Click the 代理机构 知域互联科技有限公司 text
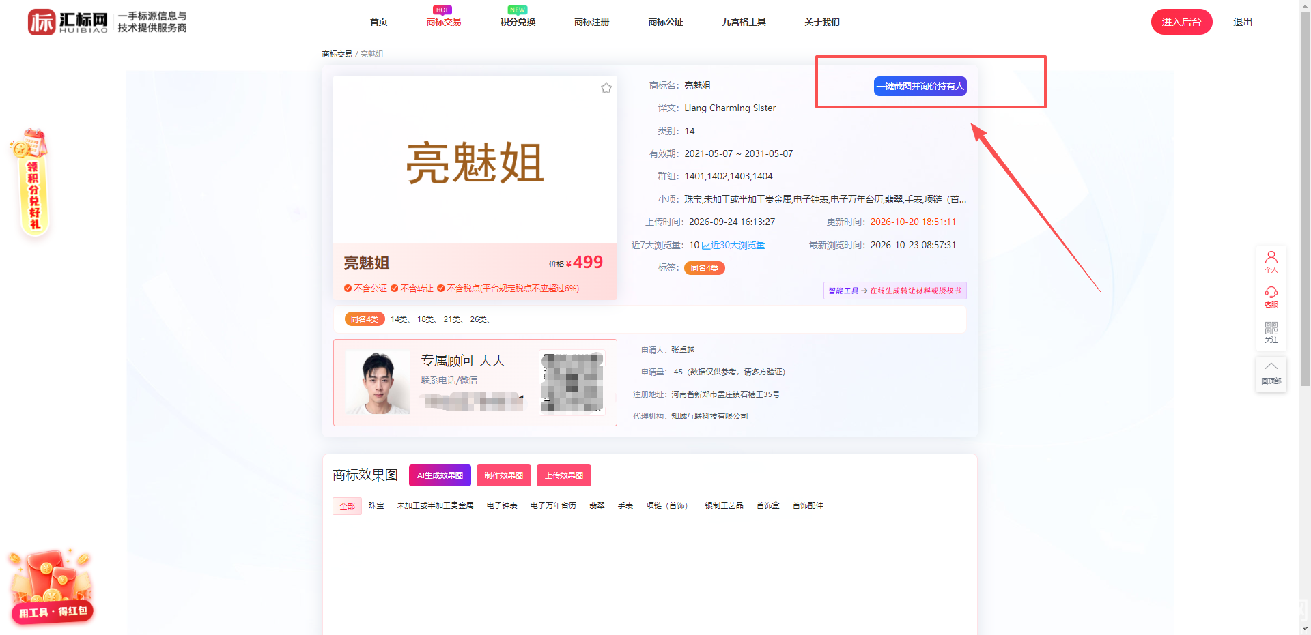The height and width of the screenshot is (635, 1311). click(690, 416)
